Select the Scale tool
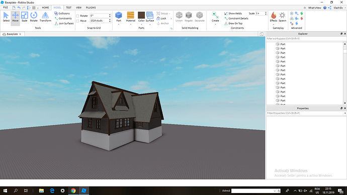Viewport: 347px width, 195px height. tap(24, 17)
